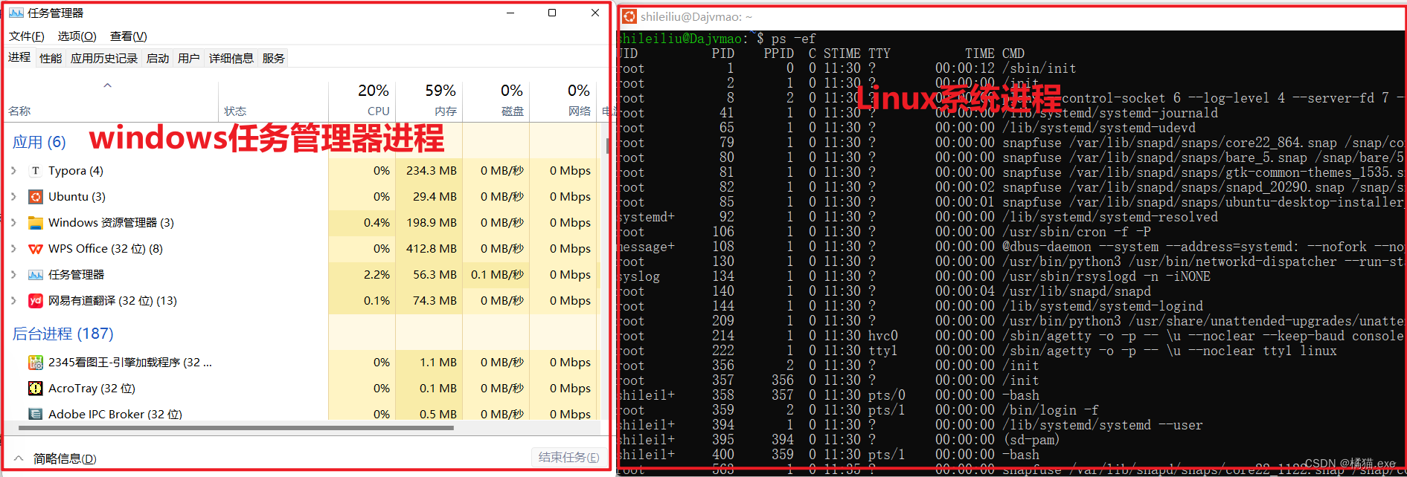Image resolution: width=1407 pixels, height=477 pixels.
Task: Click 任务管理器 disk value 0.1 MB/秒
Action: [x=497, y=275]
